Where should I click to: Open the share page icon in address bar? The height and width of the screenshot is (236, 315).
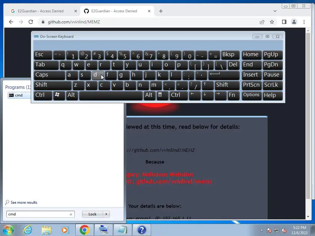click(x=262, y=22)
